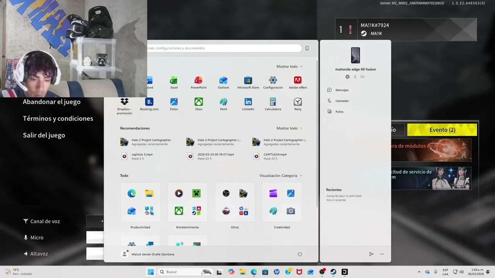495x278 pixels.
Task: Click the power button in Start menu
Action: pyautogui.click(x=300, y=254)
